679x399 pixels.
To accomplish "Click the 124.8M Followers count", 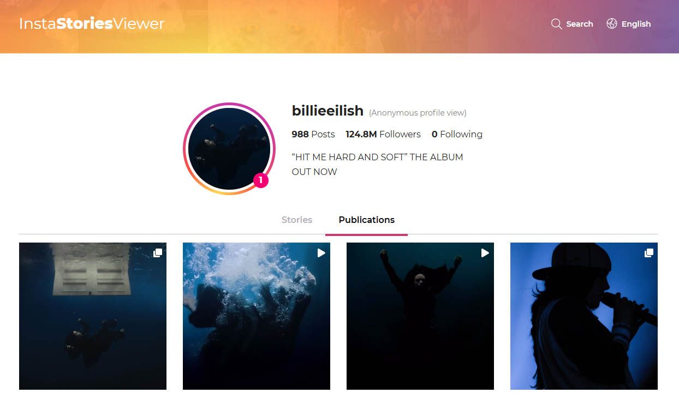I will 383,134.
